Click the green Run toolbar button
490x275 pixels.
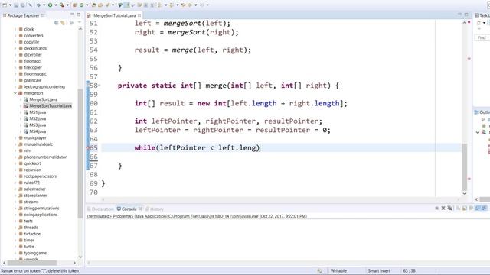[x=50, y=5]
